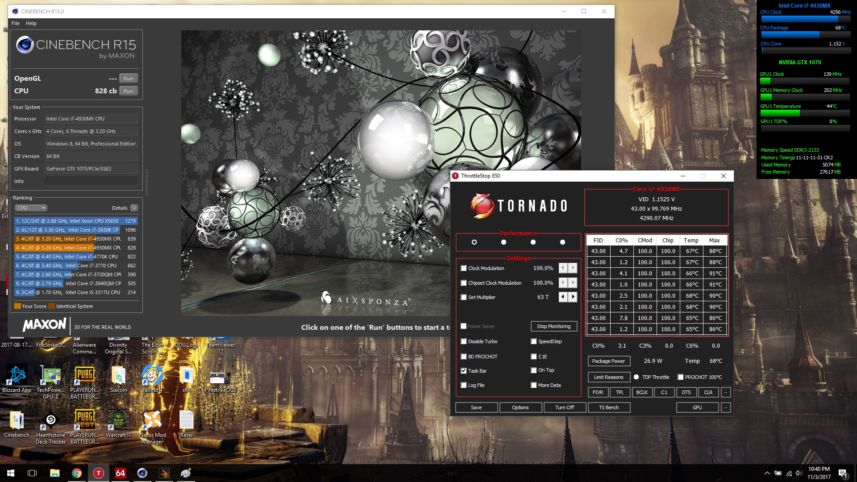The height and width of the screenshot is (482, 857).
Task: Switch to Cinebench in the taskbar
Action: pos(142,473)
